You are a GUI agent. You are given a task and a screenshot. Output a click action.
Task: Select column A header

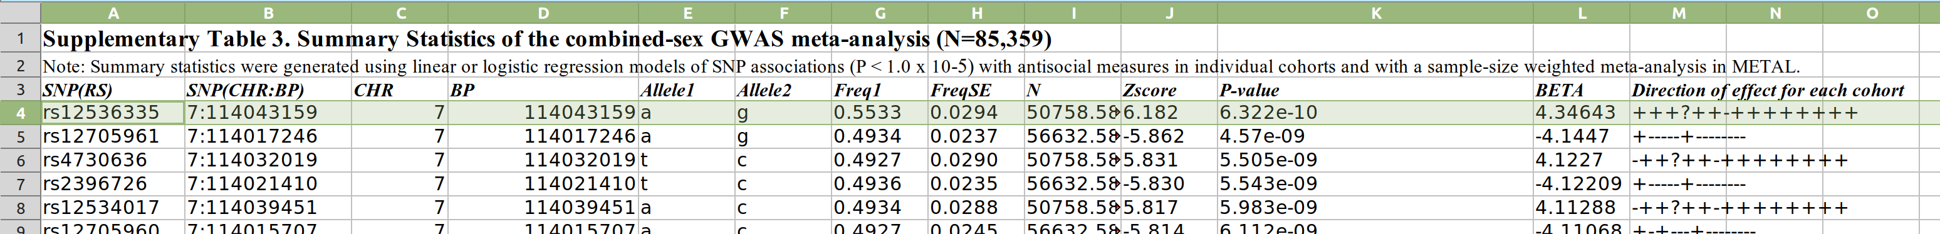pyautogui.click(x=113, y=13)
